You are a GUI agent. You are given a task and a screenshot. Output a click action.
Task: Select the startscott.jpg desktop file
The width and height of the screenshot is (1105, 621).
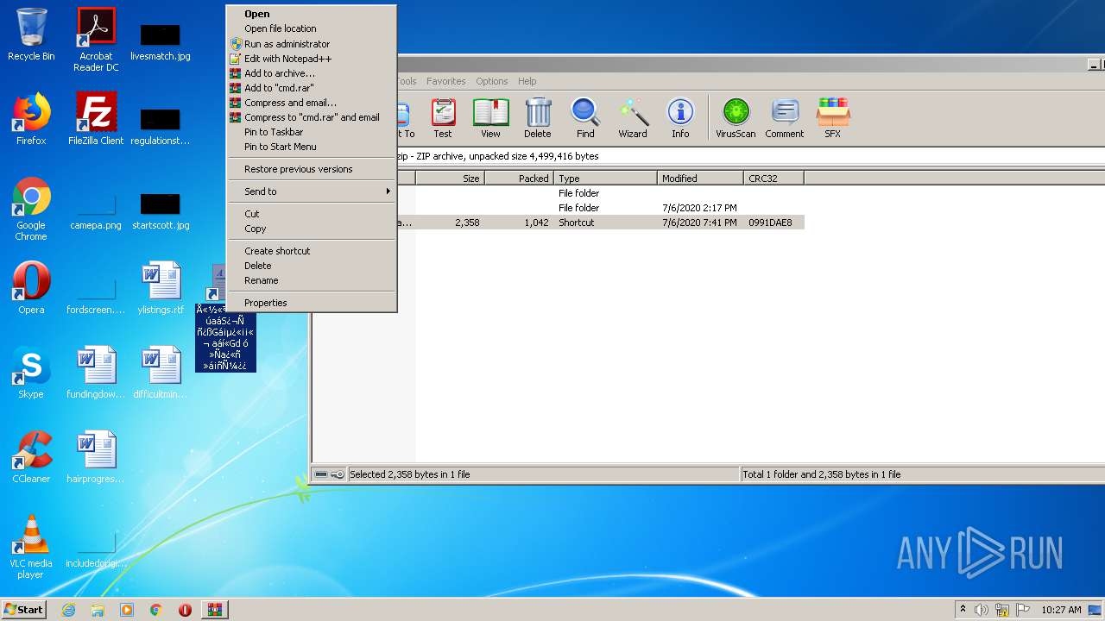point(161,212)
